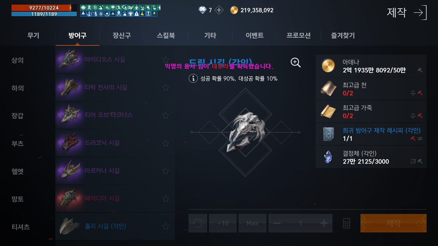Click the plus icon next to diamonds
438x246 pixels.
pos(219,10)
